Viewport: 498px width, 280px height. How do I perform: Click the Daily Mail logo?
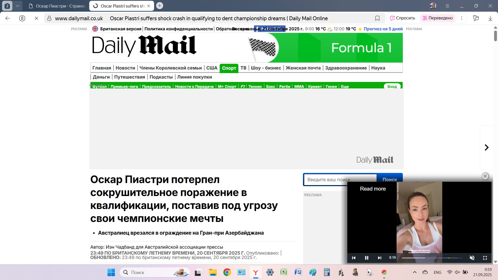click(x=144, y=45)
